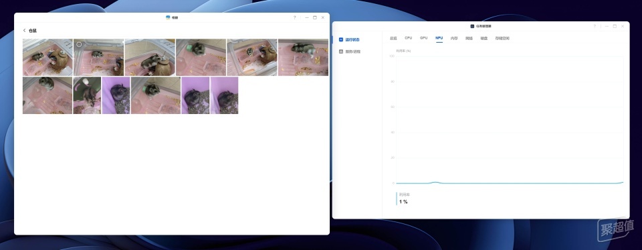This screenshot has width=642, height=250.
Task: Switch to the 存储空间 tab
Action: (502, 39)
